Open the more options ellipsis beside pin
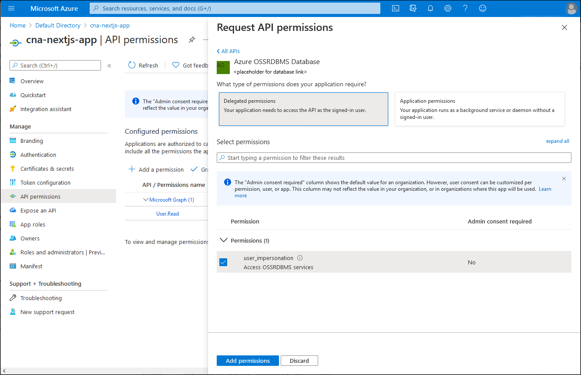The image size is (581, 375). click(x=205, y=40)
